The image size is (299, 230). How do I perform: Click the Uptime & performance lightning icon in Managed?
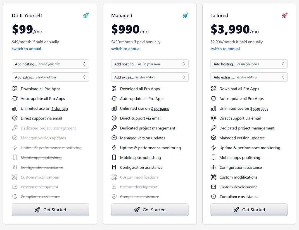coord(114,148)
